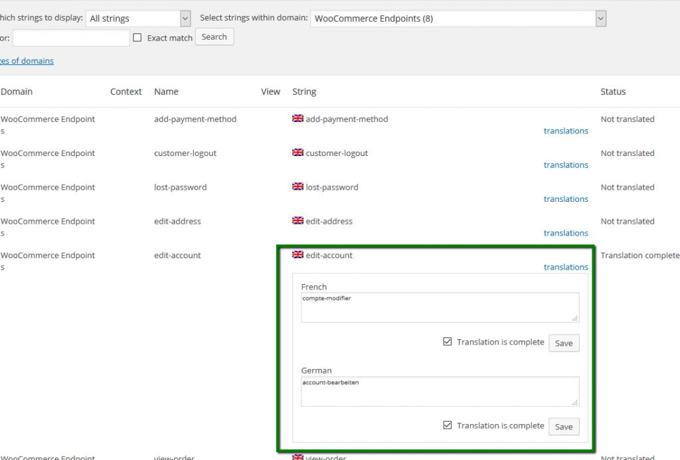The height and width of the screenshot is (460, 680).
Task: Save the German translation
Action: pyautogui.click(x=564, y=427)
